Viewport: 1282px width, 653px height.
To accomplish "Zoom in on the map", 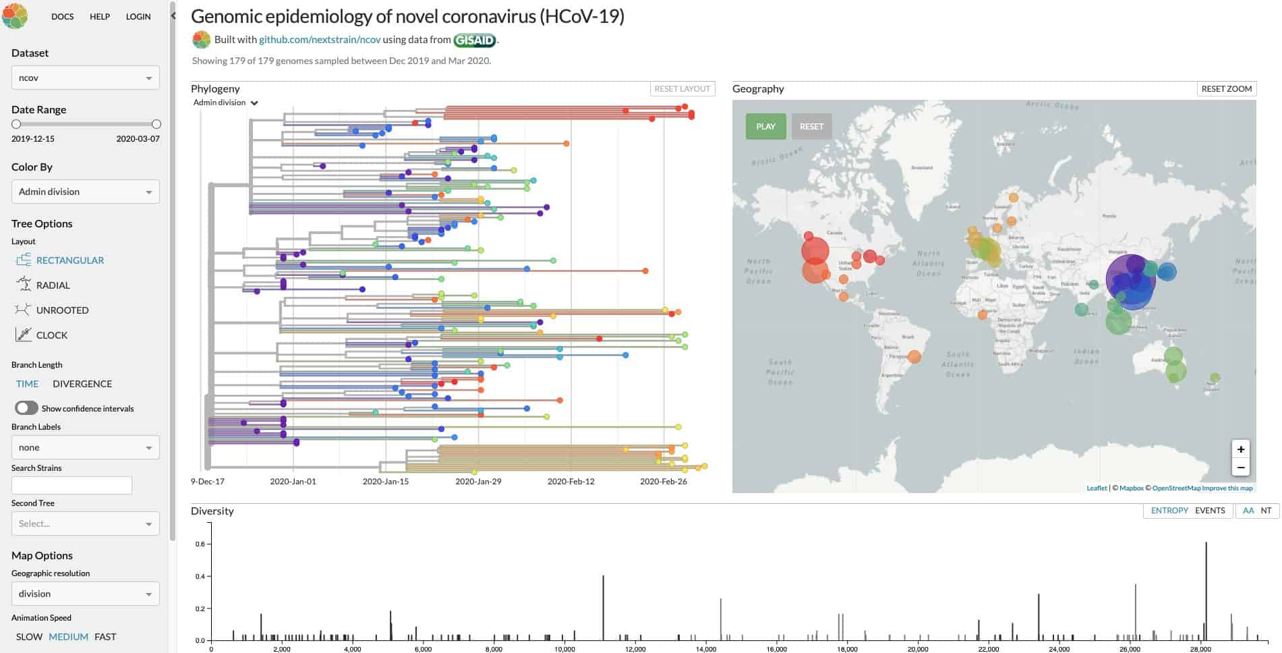I will [1240, 449].
